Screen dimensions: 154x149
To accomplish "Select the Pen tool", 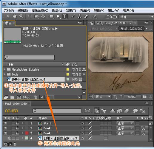I will 58,16.
